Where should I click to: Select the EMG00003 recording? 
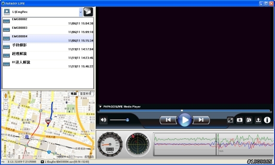coord(48,30)
